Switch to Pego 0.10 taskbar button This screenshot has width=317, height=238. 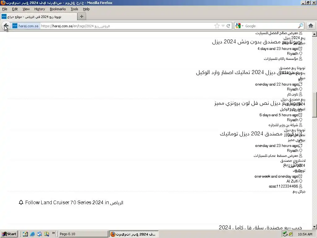pos(83,234)
